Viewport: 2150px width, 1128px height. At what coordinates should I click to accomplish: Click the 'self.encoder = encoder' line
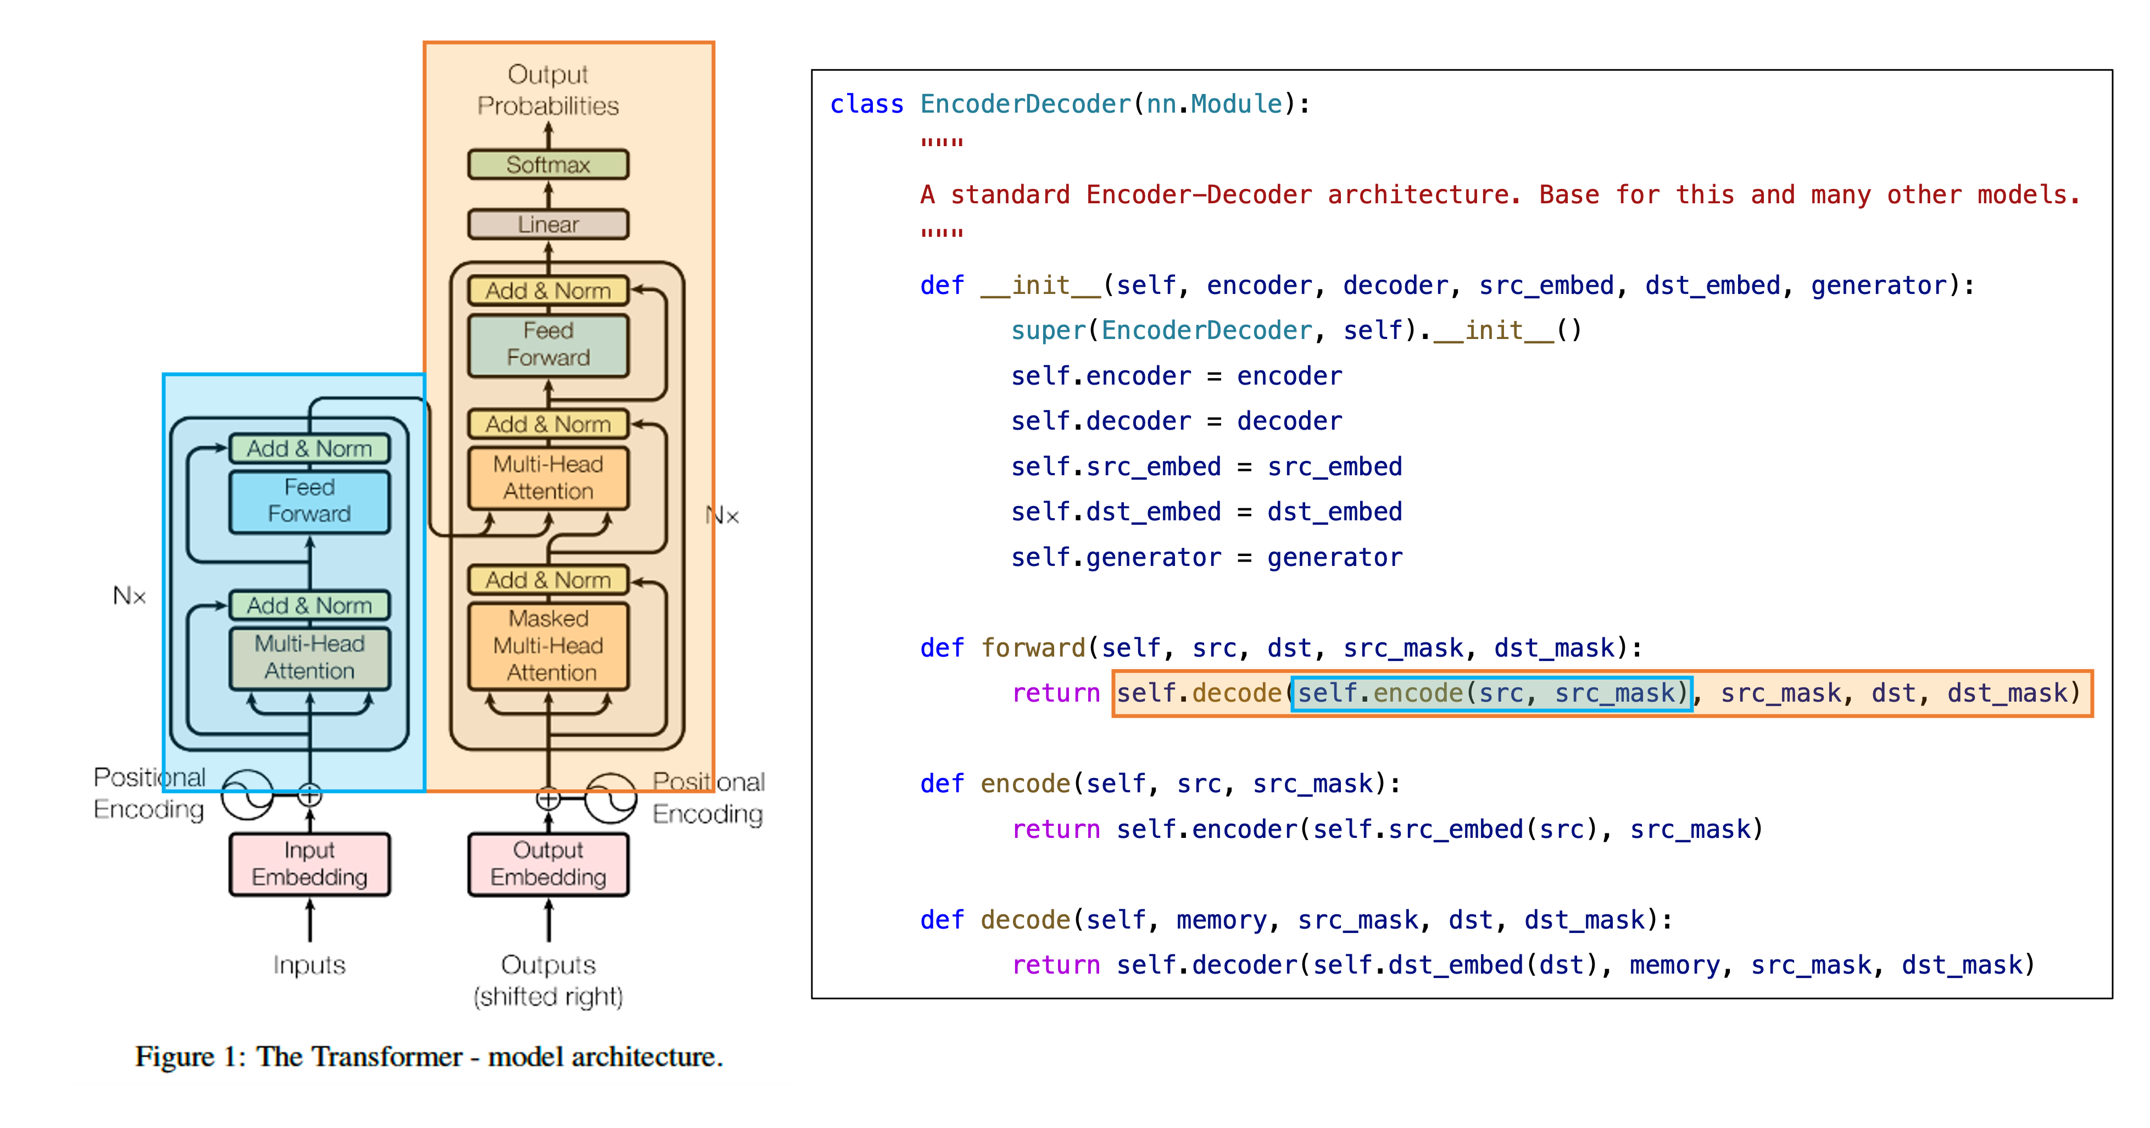[x=1177, y=376]
